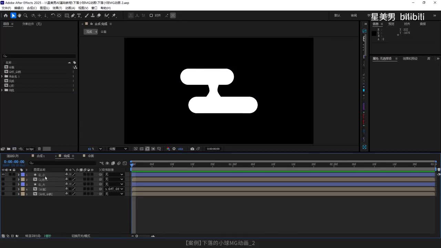This screenshot has width=441, height=248.
Task: Select the Clone Stamp tool
Action: pyautogui.click(x=93, y=15)
